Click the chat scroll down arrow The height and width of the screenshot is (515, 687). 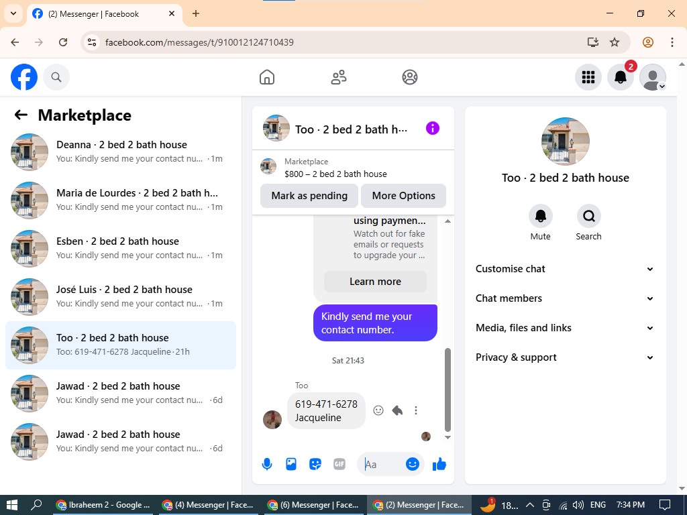[447, 437]
